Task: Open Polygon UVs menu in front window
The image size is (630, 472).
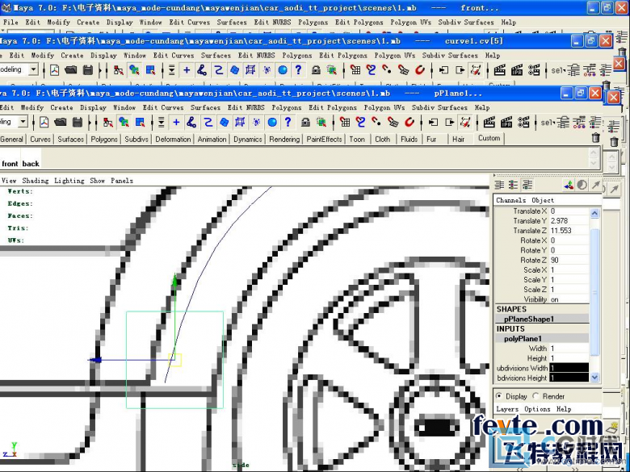Action: 384,107
